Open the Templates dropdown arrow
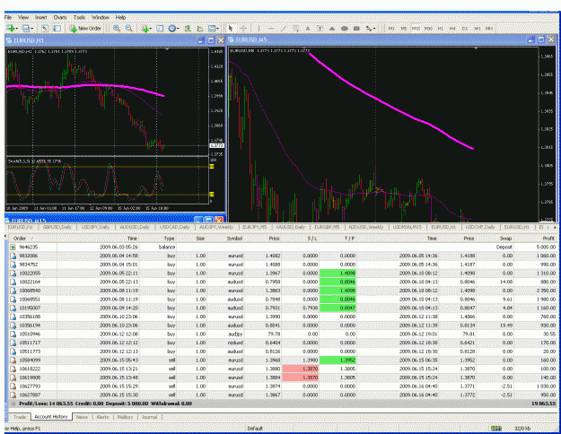The width and height of the screenshot is (561, 434). 217,29
